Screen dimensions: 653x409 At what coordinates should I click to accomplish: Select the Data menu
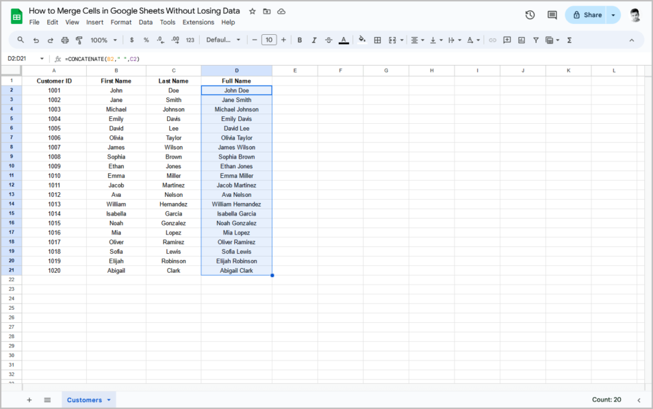[x=145, y=22]
